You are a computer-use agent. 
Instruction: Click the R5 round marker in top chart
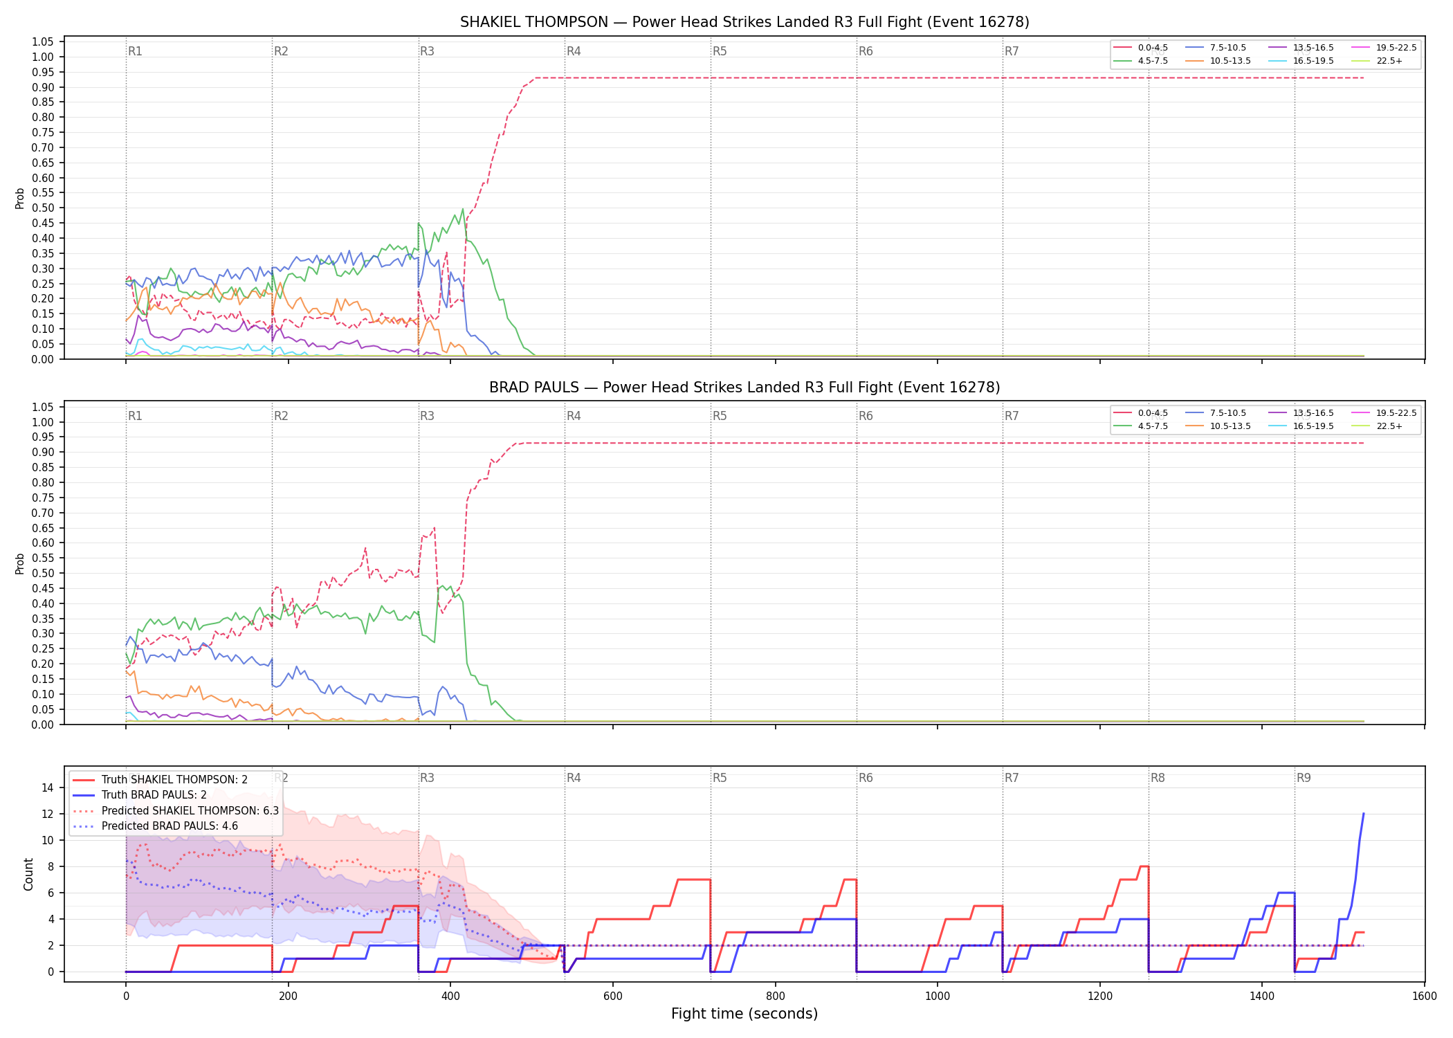tap(720, 51)
